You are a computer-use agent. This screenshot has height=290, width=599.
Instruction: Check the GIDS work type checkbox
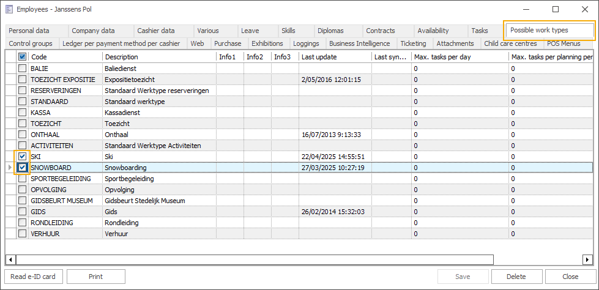(x=23, y=212)
